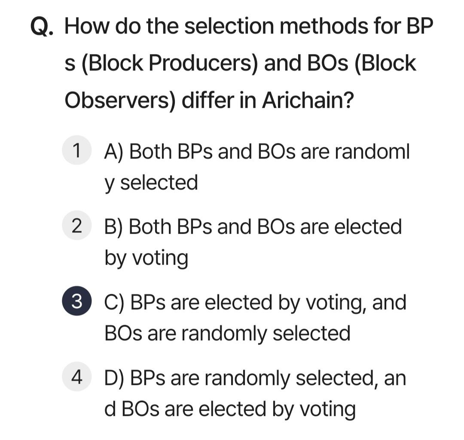464x440 pixels.
Task: Click the word 'randoml' in option A
Action: (x=372, y=151)
